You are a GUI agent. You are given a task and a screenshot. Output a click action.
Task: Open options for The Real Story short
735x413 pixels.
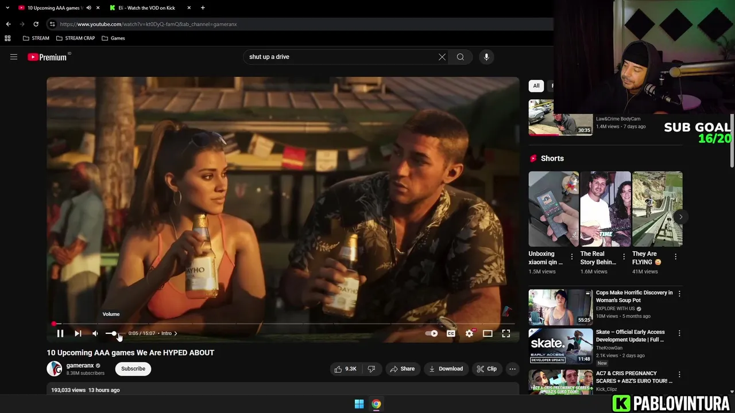pyautogui.click(x=624, y=257)
